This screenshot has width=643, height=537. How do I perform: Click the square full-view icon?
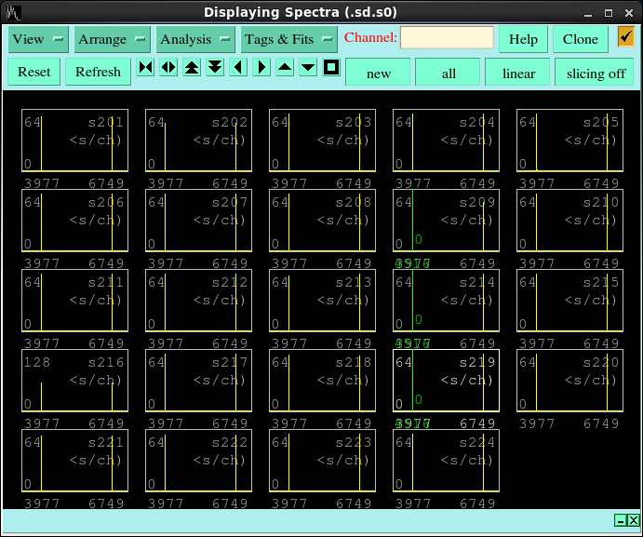[331, 68]
